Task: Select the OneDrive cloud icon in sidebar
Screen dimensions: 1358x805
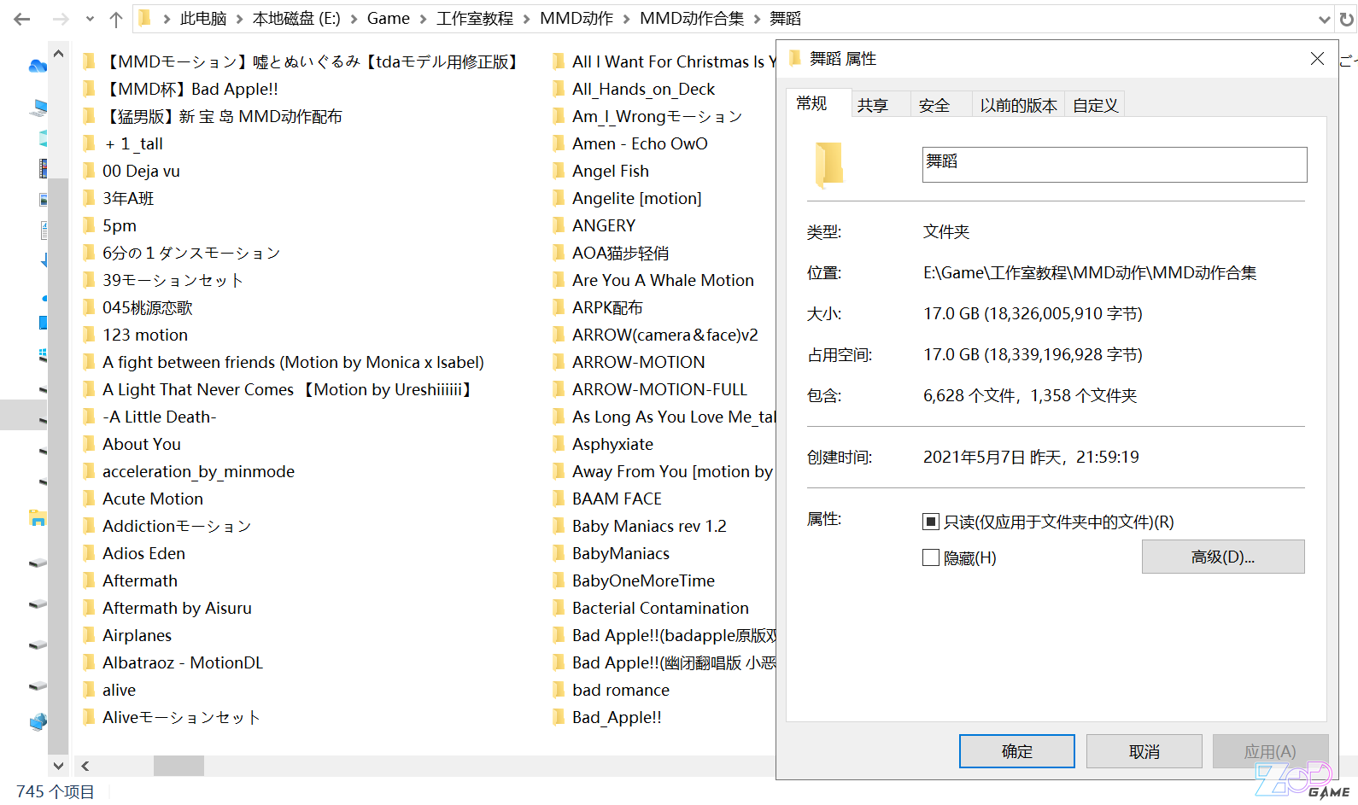Action: (38, 66)
